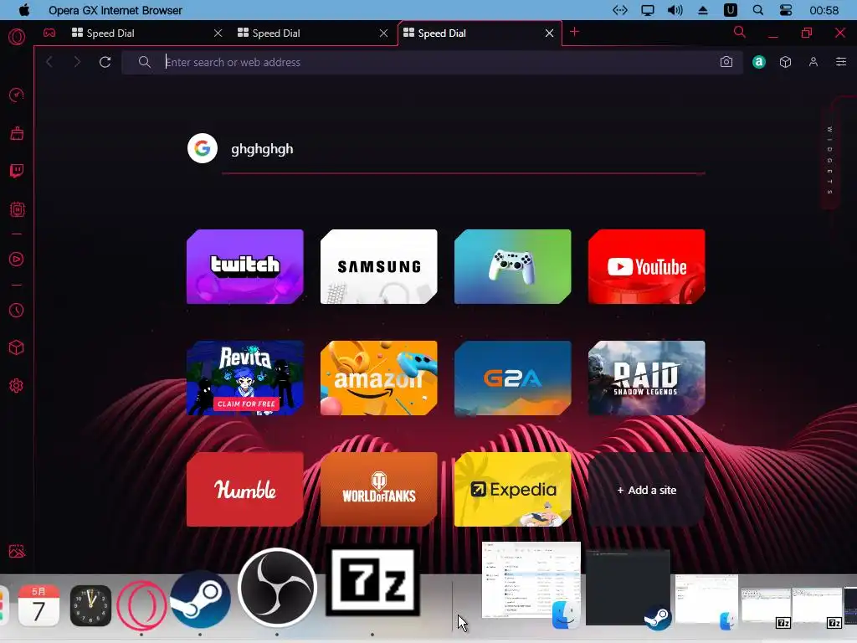857x643 pixels.
Task: Focus the address bar field
Action: pyautogui.click(x=433, y=62)
